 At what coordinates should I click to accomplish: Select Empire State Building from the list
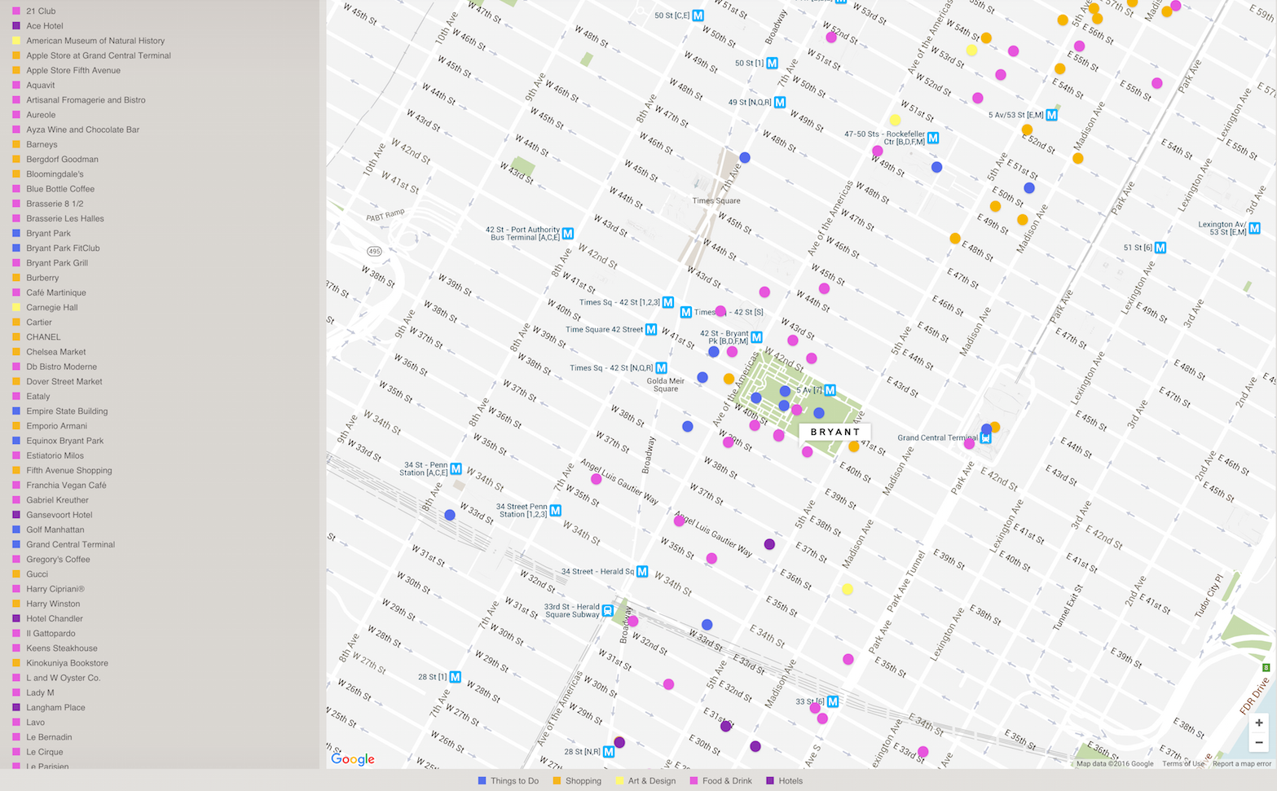(x=67, y=411)
